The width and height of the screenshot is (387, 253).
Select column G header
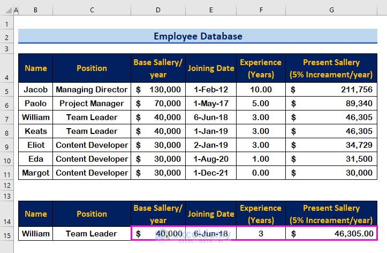click(x=331, y=10)
